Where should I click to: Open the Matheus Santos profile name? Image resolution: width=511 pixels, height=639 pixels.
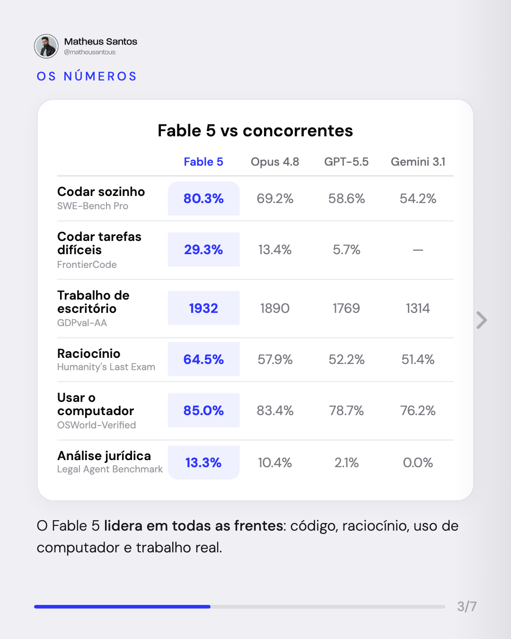(x=101, y=42)
